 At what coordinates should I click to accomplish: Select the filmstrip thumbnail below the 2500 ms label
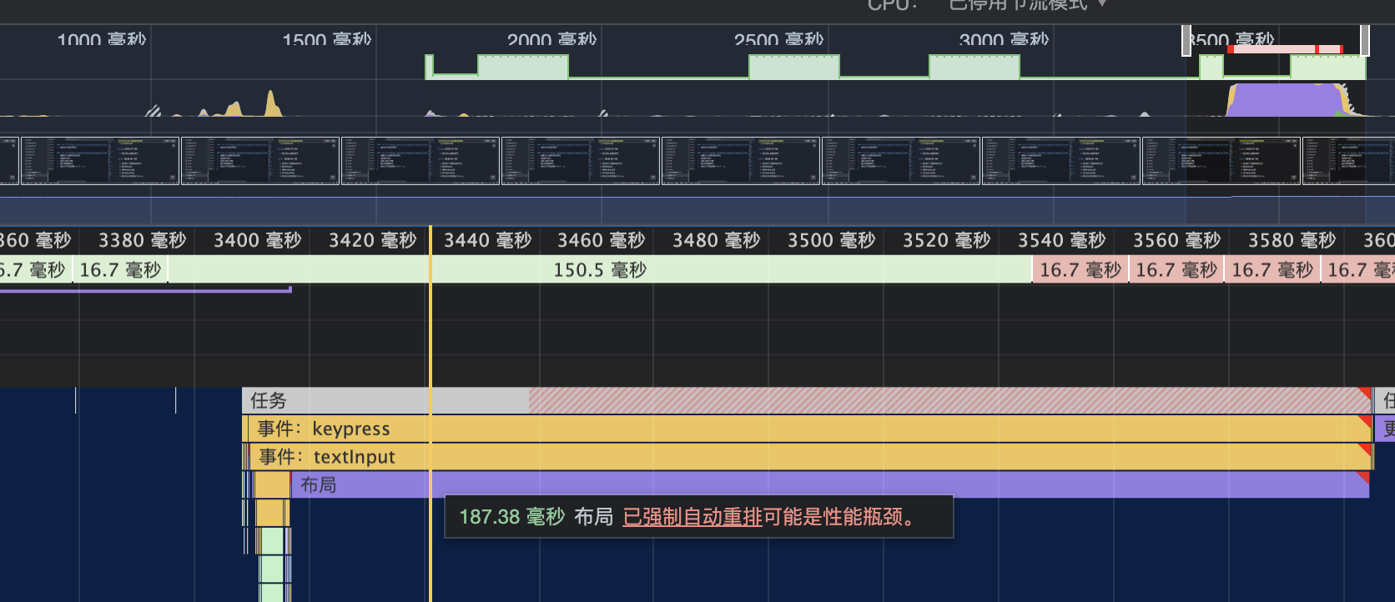pos(740,160)
